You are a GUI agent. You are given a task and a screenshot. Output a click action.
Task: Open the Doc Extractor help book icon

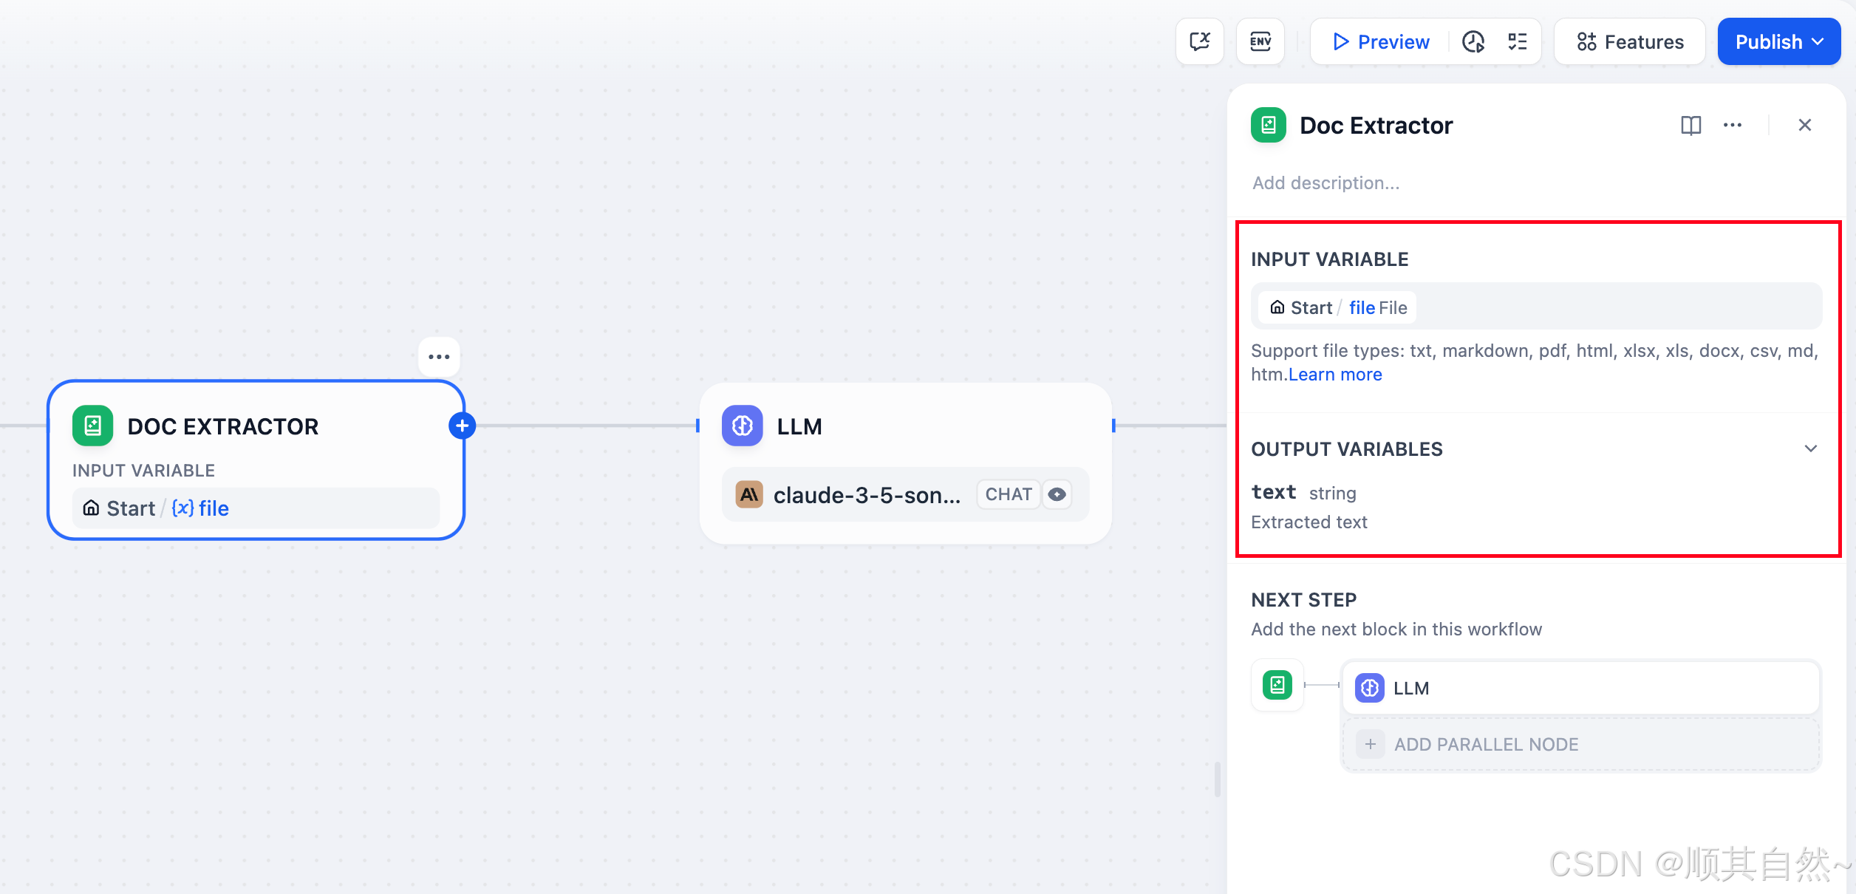click(x=1690, y=126)
